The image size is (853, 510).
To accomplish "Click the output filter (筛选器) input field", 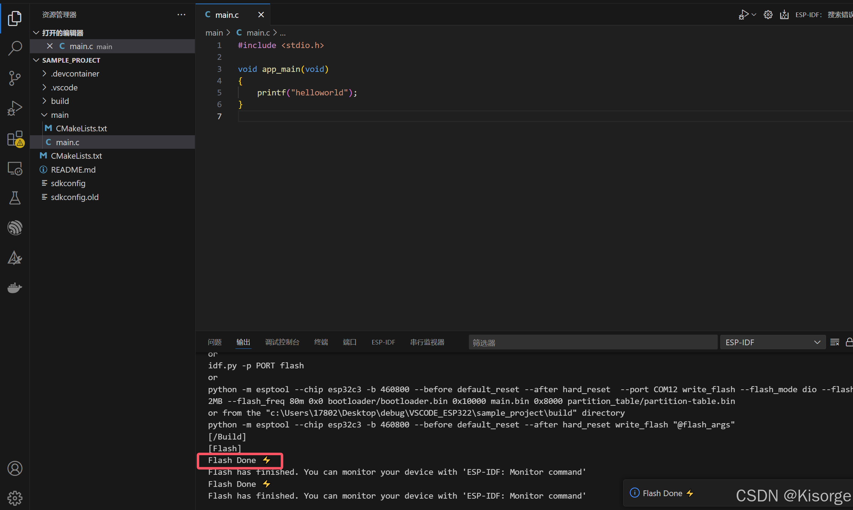I will [x=593, y=342].
